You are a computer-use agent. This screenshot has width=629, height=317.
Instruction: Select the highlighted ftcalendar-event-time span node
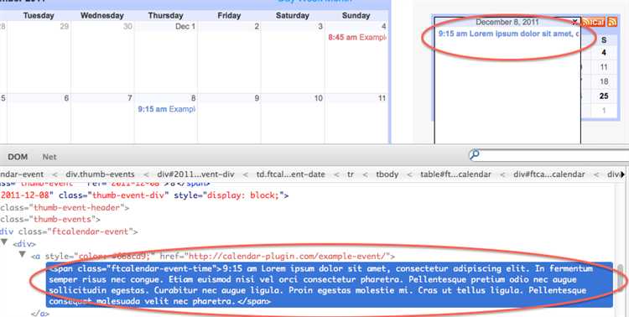coord(330,285)
